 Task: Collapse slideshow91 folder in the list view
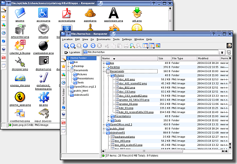click(x=104, y=132)
